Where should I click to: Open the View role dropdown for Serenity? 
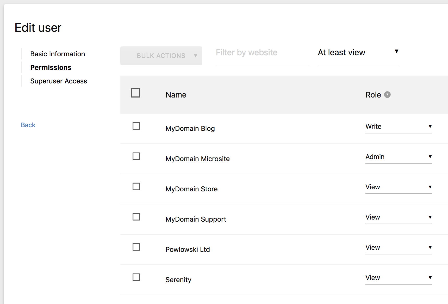click(399, 278)
